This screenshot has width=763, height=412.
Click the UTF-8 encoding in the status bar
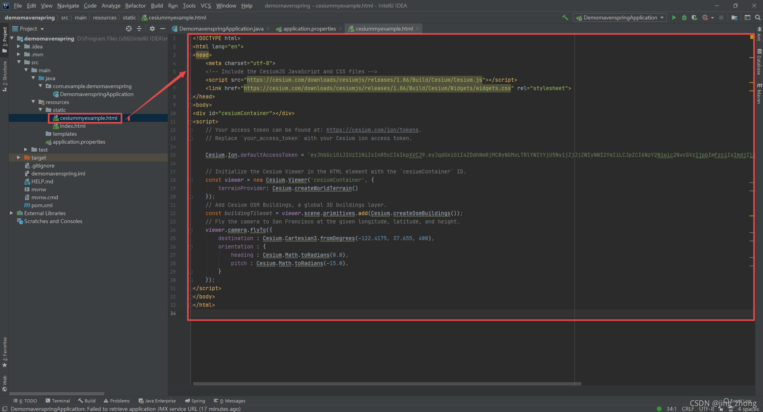click(x=707, y=409)
